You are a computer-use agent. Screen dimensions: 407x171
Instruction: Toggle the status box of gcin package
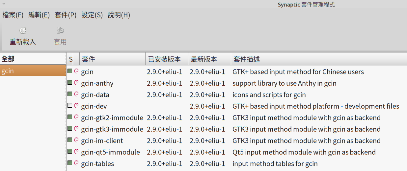click(x=70, y=71)
